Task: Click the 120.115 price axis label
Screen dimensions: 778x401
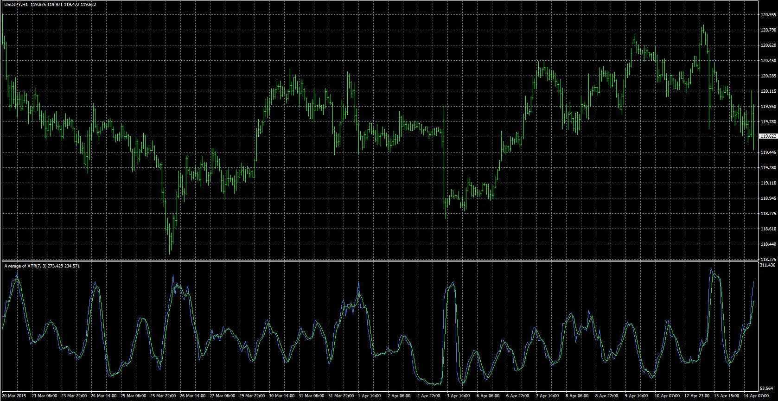Action: [768, 91]
